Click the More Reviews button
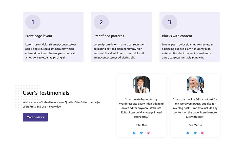Screen dimensions: 243x151 pyautogui.click(x=35, y=117)
